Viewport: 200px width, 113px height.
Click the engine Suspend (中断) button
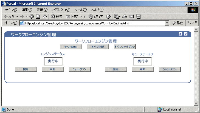click(53, 69)
